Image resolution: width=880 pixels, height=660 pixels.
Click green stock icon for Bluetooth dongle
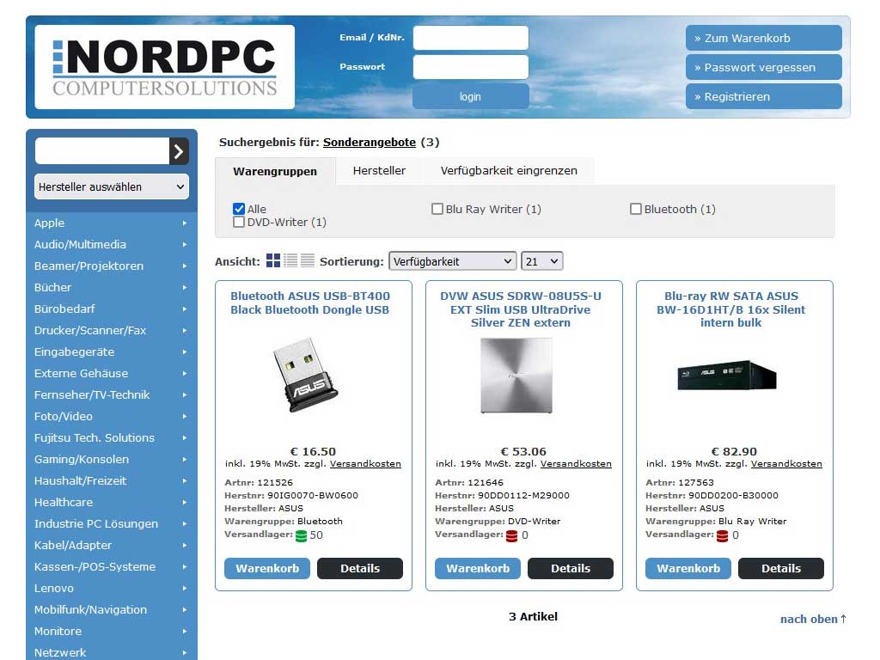302,536
